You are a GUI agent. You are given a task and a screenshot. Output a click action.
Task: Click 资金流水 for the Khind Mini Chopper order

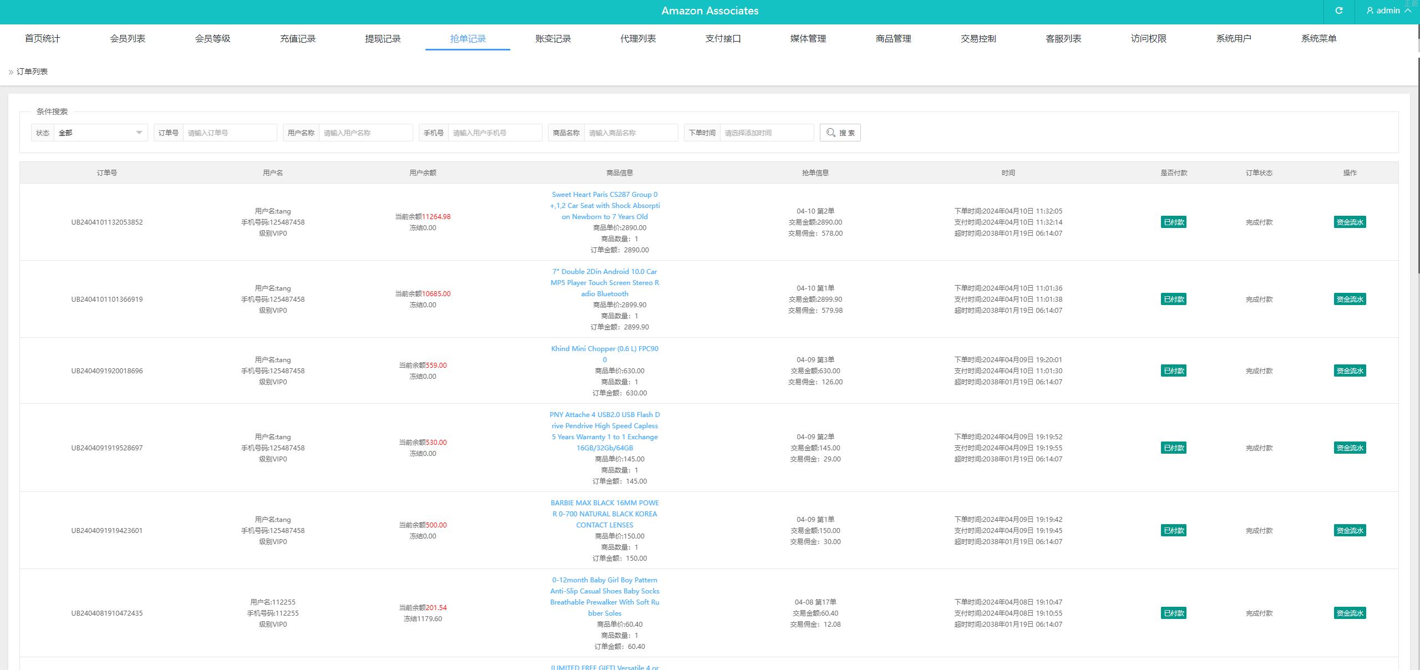(x=1350, y=370)
